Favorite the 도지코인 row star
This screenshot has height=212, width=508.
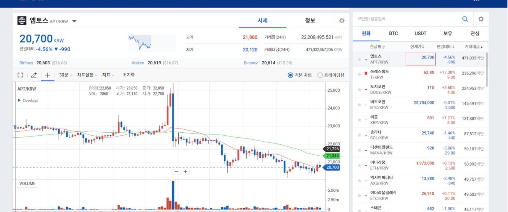tap(359, 90)
